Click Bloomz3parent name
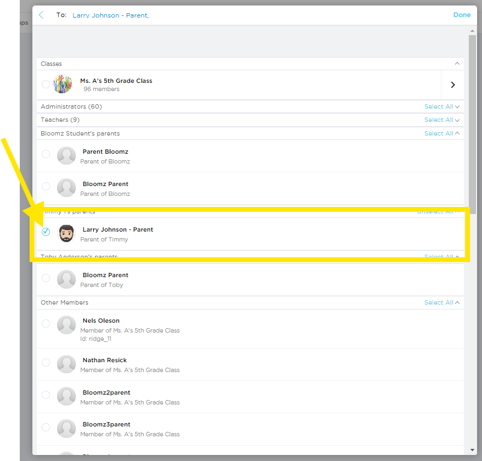 pos(107,424)
